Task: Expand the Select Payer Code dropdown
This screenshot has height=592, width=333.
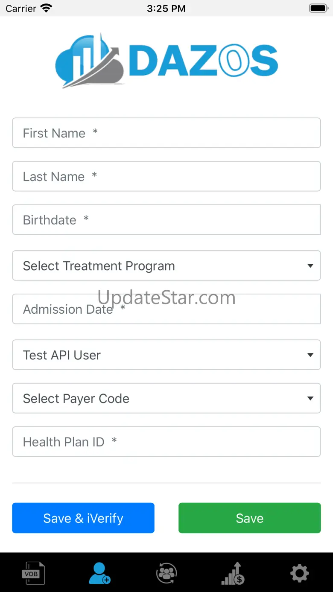Action: pyautogui.click(x=166, y=398)
